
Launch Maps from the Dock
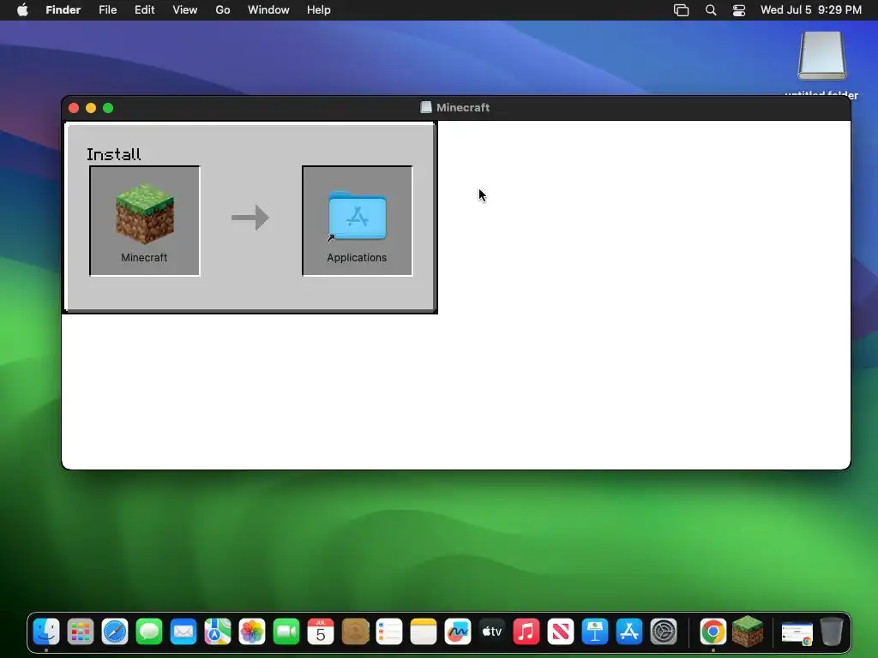point(218,631)
